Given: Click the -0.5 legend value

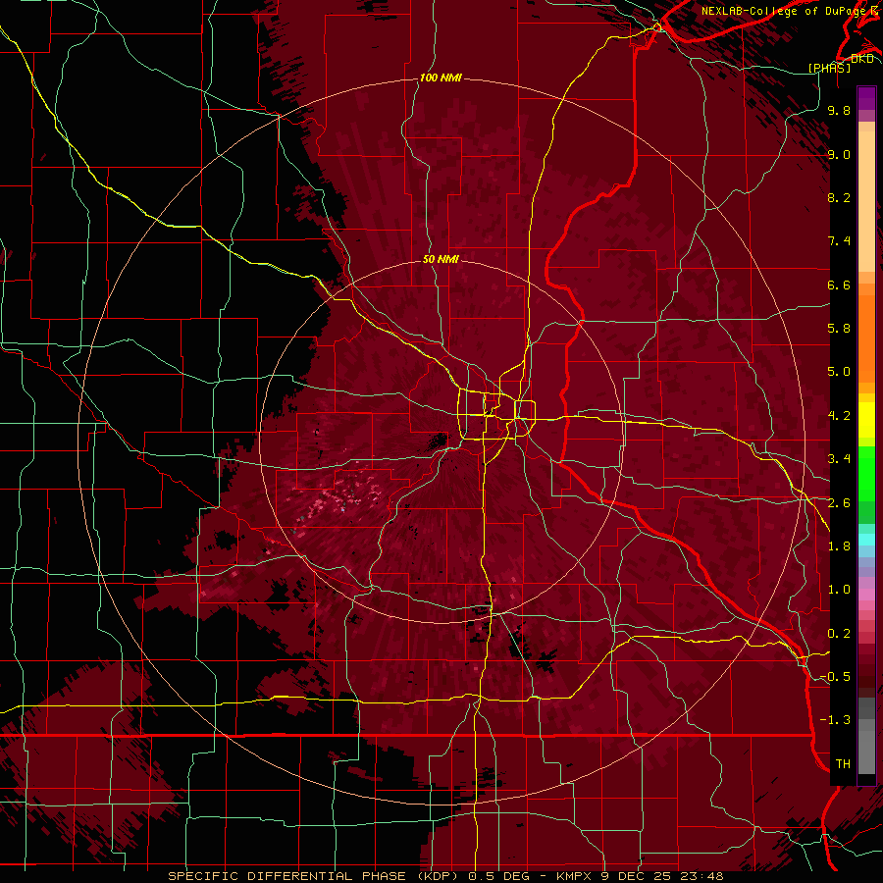Looking at the screenshot, I should click(835, 677).
